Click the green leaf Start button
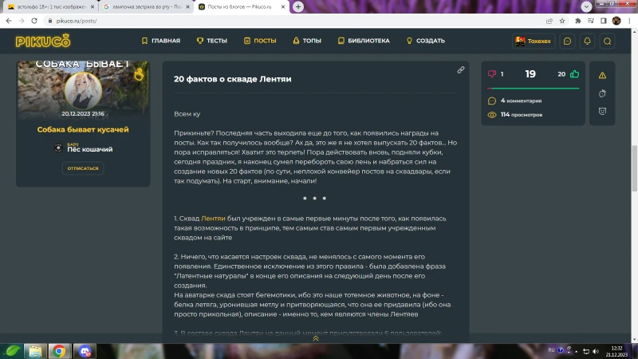 click(x=12, y=351)
